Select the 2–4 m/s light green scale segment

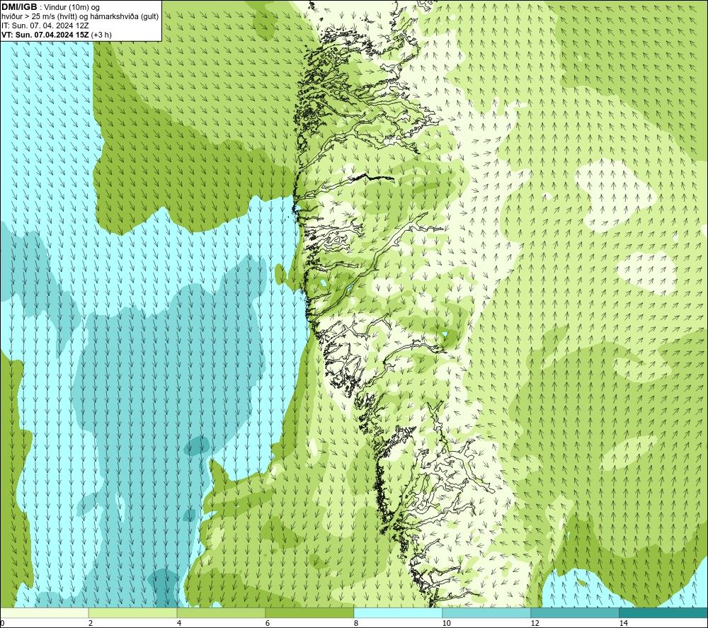[x=133, y=612]
